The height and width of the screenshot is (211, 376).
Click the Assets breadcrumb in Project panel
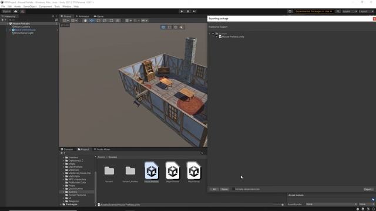click(x=101, y=157)
